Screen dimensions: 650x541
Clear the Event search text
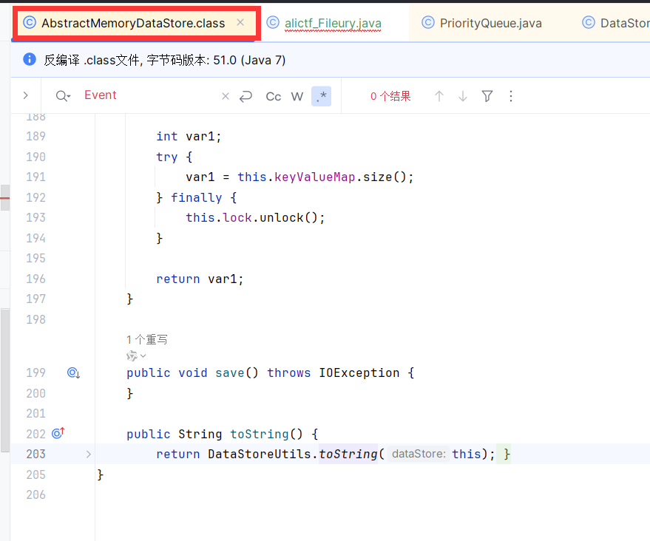[226, 96]
